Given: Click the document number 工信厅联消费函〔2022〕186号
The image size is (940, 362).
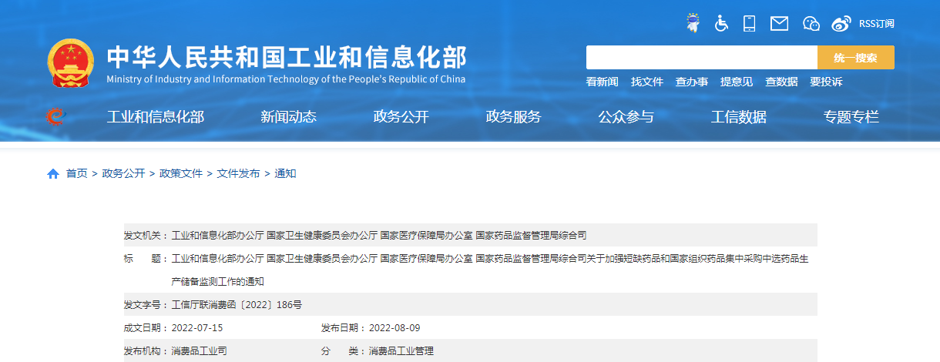Looking at the screenshot, I should click(x=237, y=305).
